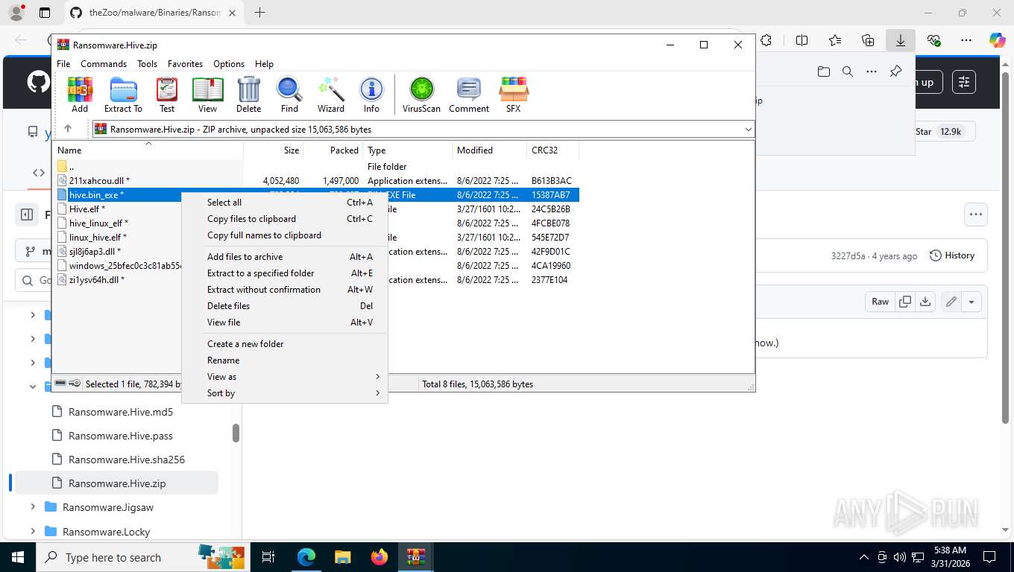Expand the Ransomware.Jigsaw folder

tap(33, 507)
